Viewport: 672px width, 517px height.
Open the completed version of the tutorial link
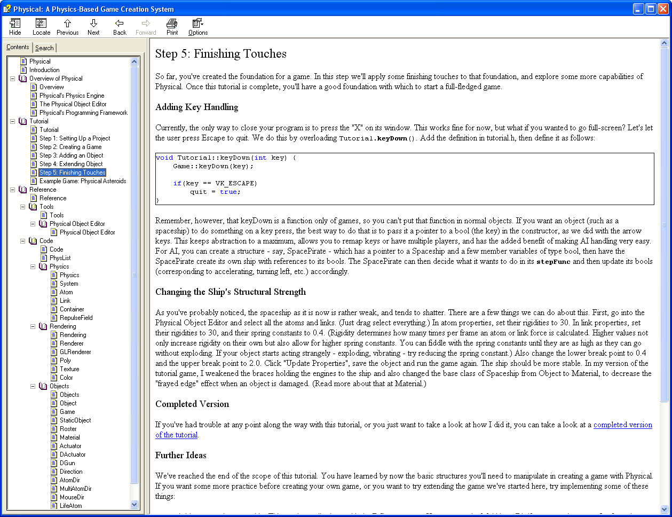point(622,425)
